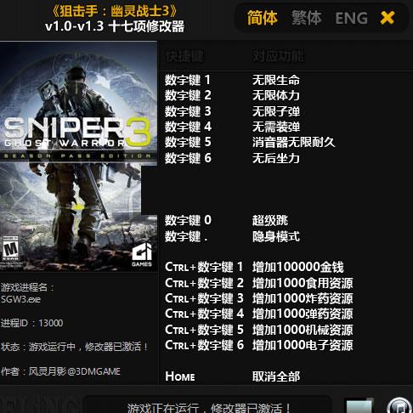
Task: Select the 隐身模式 cheat option
Action: (x=276, y=236)
